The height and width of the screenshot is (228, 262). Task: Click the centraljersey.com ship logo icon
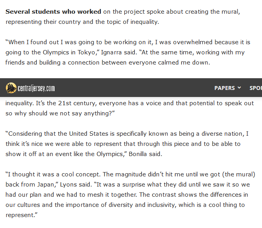click(x=11, y=88)
